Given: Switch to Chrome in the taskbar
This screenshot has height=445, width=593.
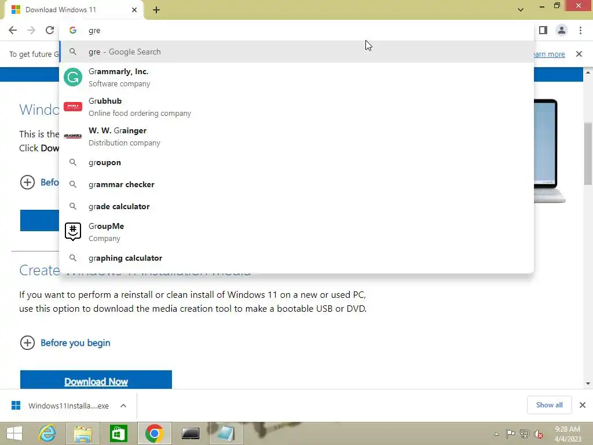Looking at the screenshot, I should point(154,433).
